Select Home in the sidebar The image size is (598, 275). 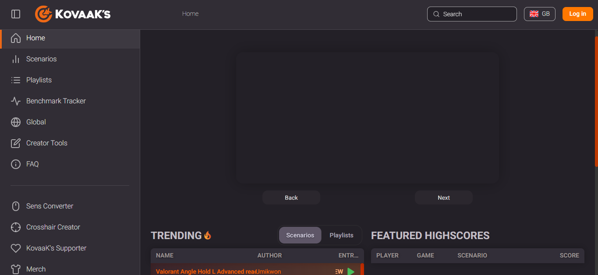click(70, 38)
